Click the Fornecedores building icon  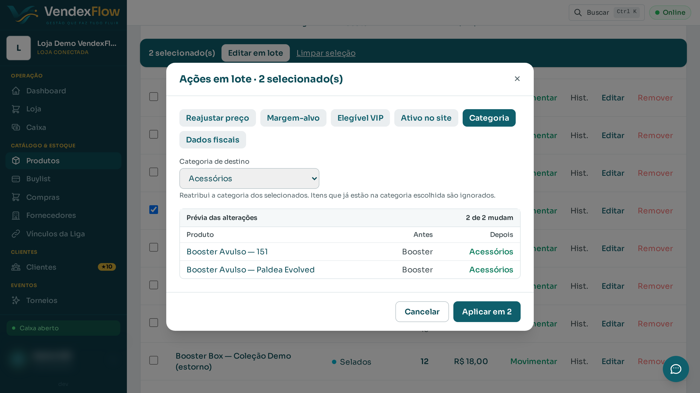(x=16, y=215)
